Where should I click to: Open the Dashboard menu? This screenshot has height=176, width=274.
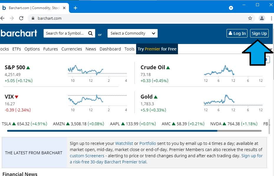pyautogui.click(x=110, y=49)
